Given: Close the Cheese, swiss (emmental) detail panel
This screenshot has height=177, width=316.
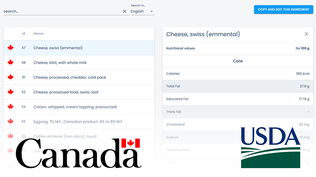Looking at the screenshot, I should tap(306, 34).
